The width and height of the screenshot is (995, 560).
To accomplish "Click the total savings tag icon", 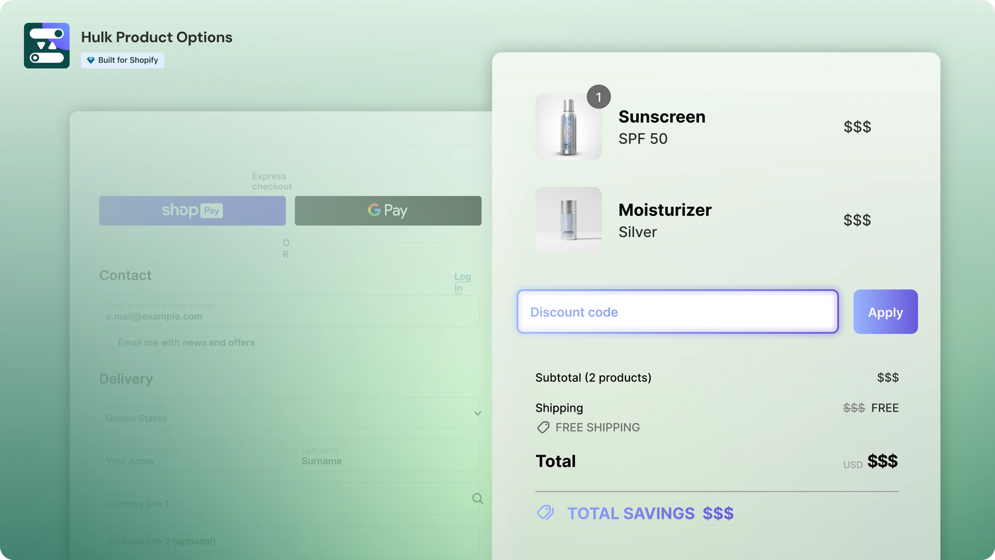I will (545, 513).
